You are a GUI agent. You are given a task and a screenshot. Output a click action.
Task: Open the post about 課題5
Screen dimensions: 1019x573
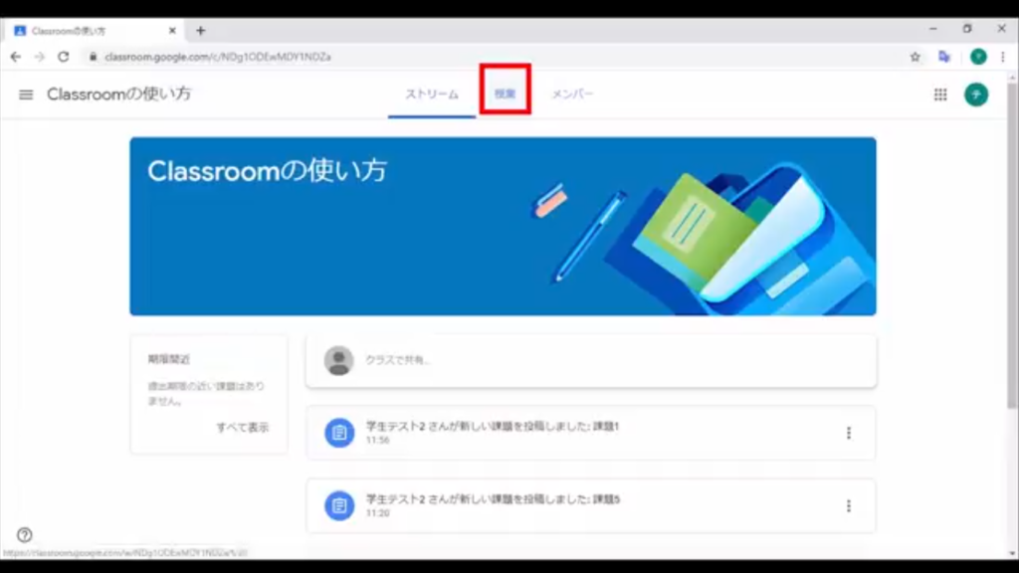(x=591, y=505)
